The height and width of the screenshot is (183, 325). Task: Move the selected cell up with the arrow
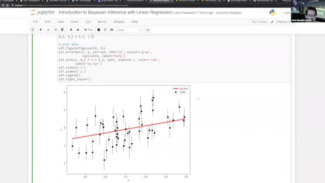pyautogui.click(x=71, y=30)
